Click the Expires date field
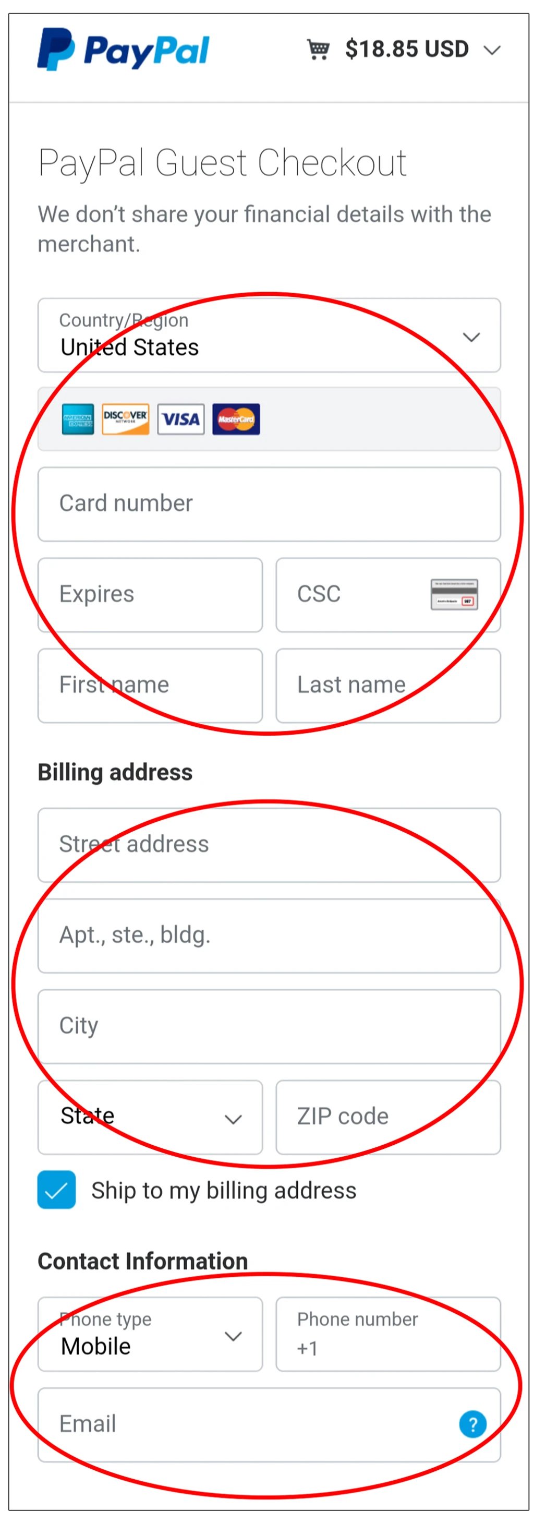This screenshot has height=1523, width=534. [150, 594]
